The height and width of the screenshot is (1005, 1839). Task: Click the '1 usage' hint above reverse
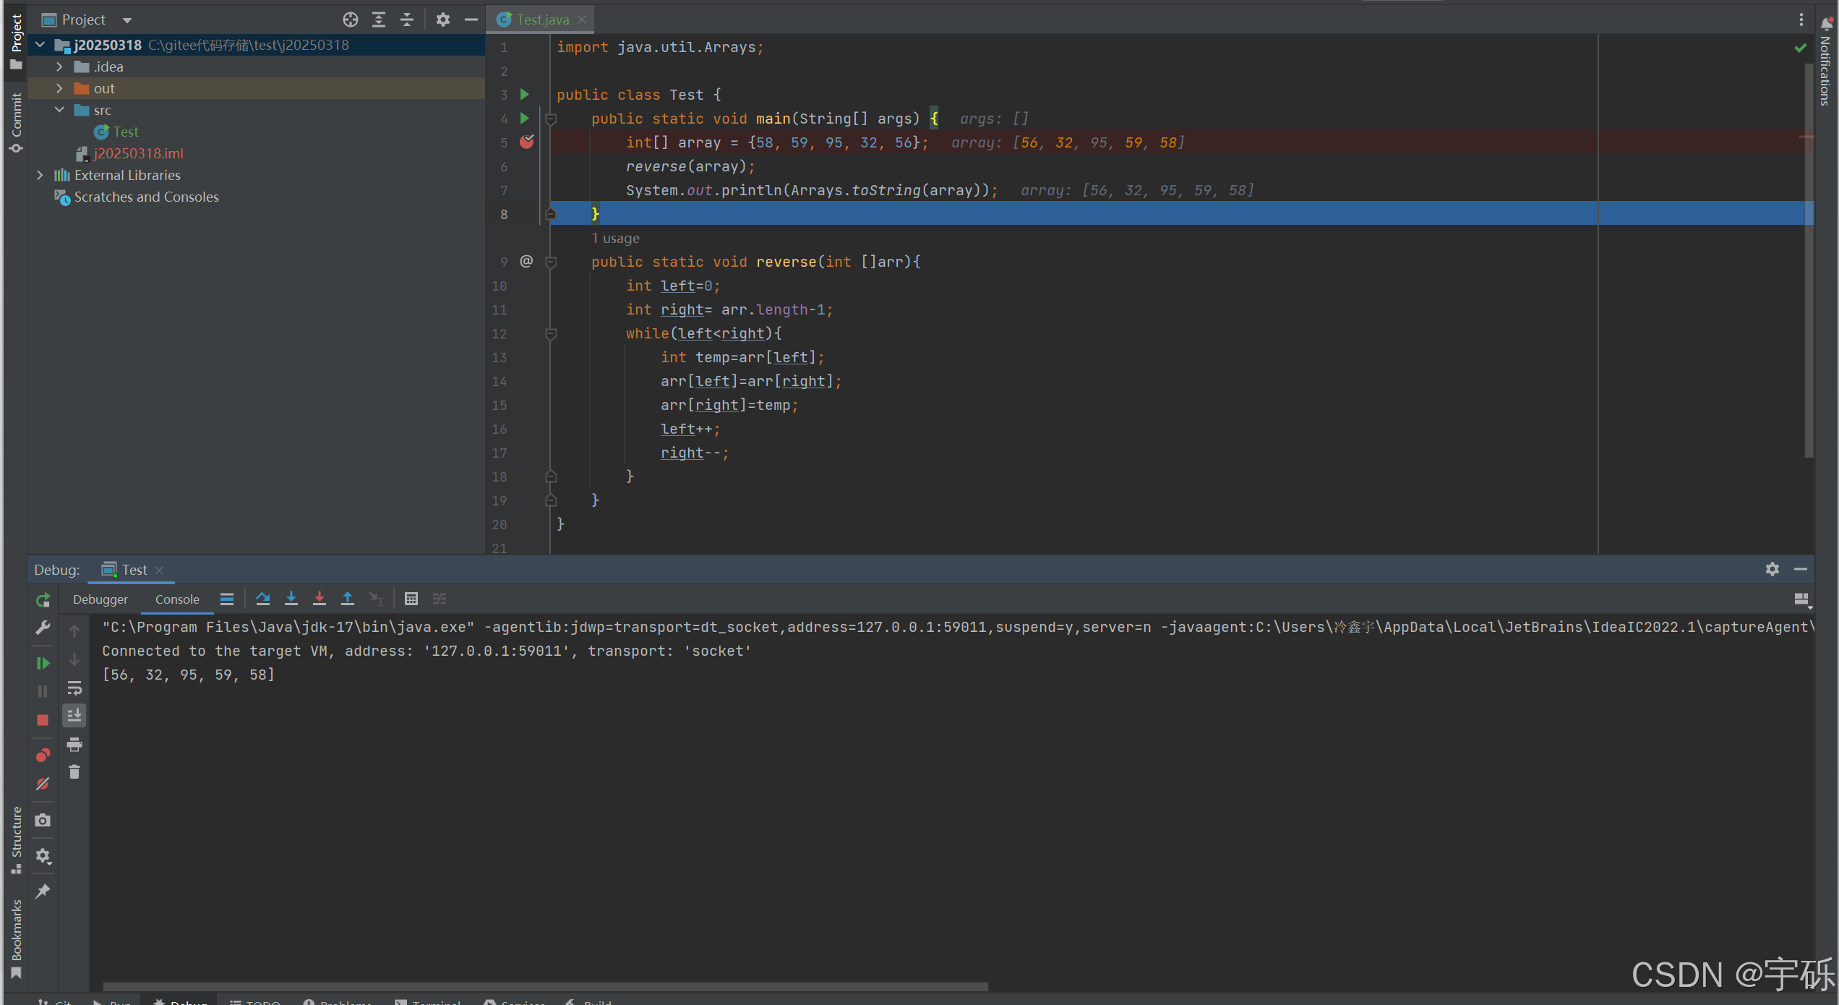(615, 239)
